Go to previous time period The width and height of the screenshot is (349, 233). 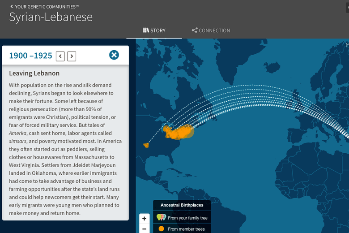[x=60, y=56]
